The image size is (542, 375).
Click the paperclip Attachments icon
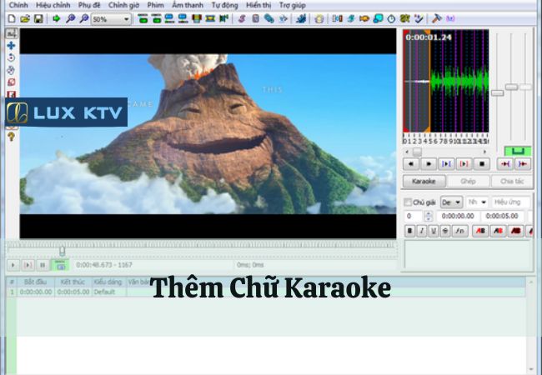pyautogui.click(x=269, y=18)
